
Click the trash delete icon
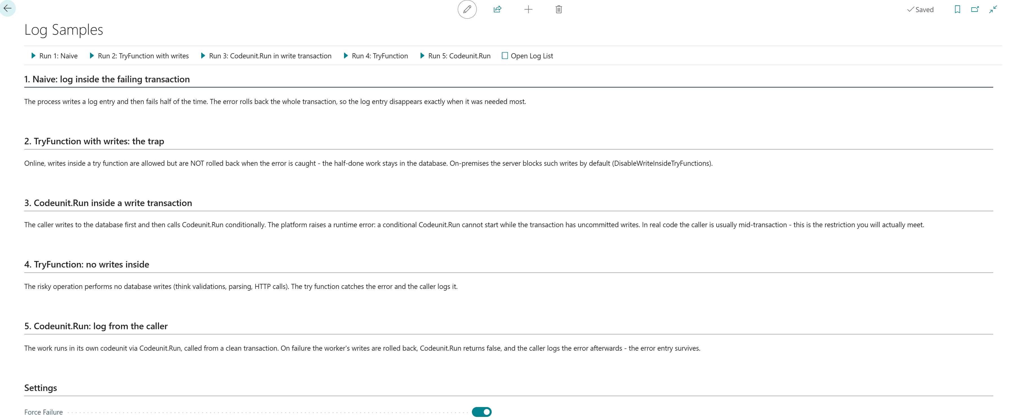coord(559,9)
